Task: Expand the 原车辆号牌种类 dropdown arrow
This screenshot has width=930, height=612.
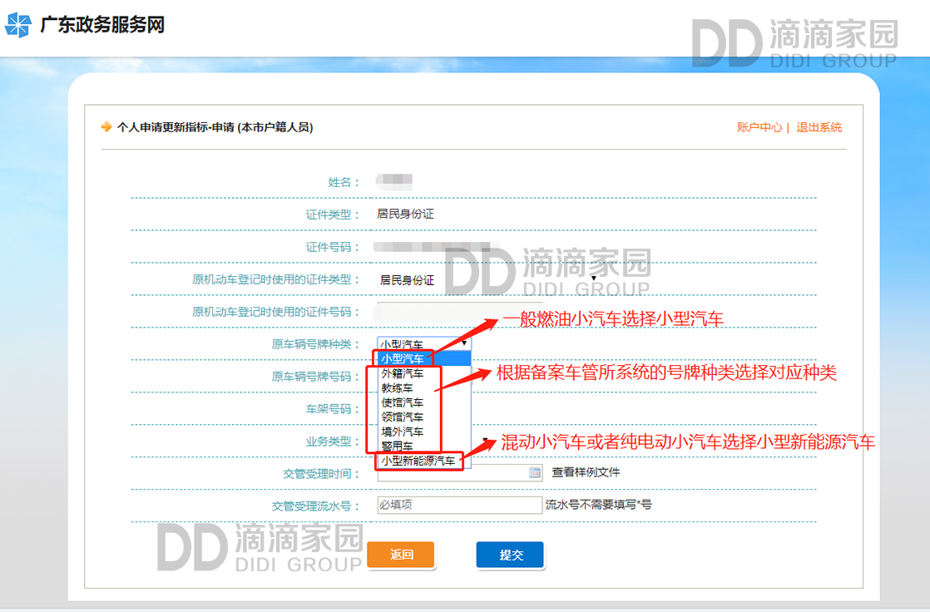Action: click(464, 343)
